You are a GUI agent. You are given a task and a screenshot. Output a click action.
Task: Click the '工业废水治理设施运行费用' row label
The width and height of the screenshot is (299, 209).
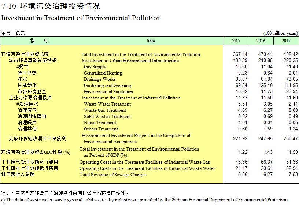click(30, 168)
